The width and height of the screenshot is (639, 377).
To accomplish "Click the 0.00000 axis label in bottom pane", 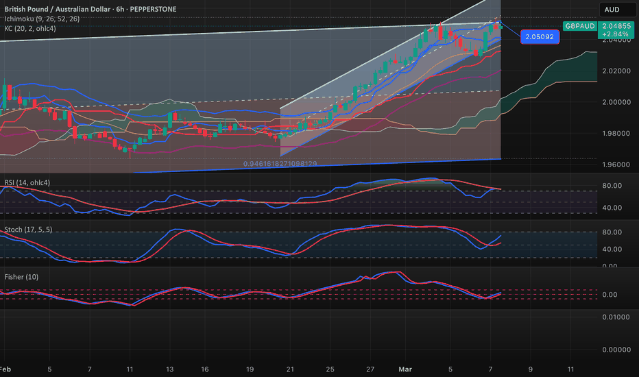I will [616, 350].
